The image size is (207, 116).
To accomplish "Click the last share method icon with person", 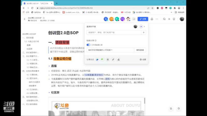I will [119, 60].
